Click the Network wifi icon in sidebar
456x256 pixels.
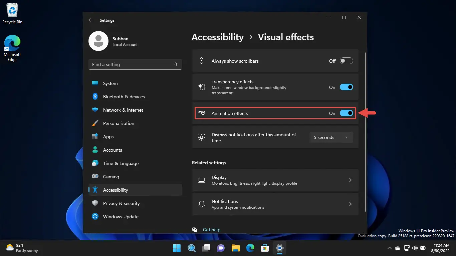tap(95, 110)
